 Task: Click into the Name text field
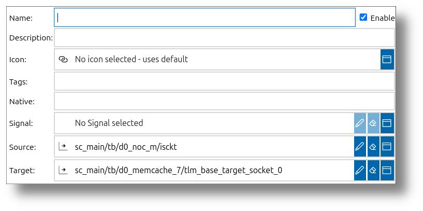click(205, 18)
